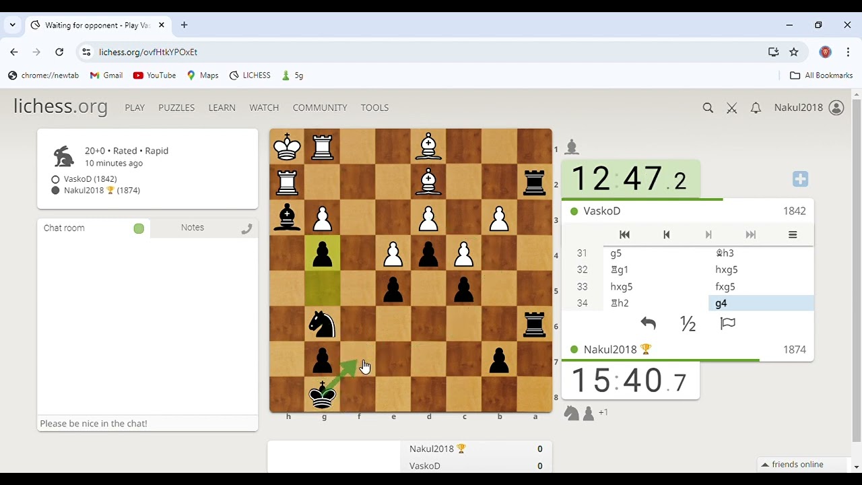Open the Gmail bookmark
This screenshot has width=862, height=485.
106,75
